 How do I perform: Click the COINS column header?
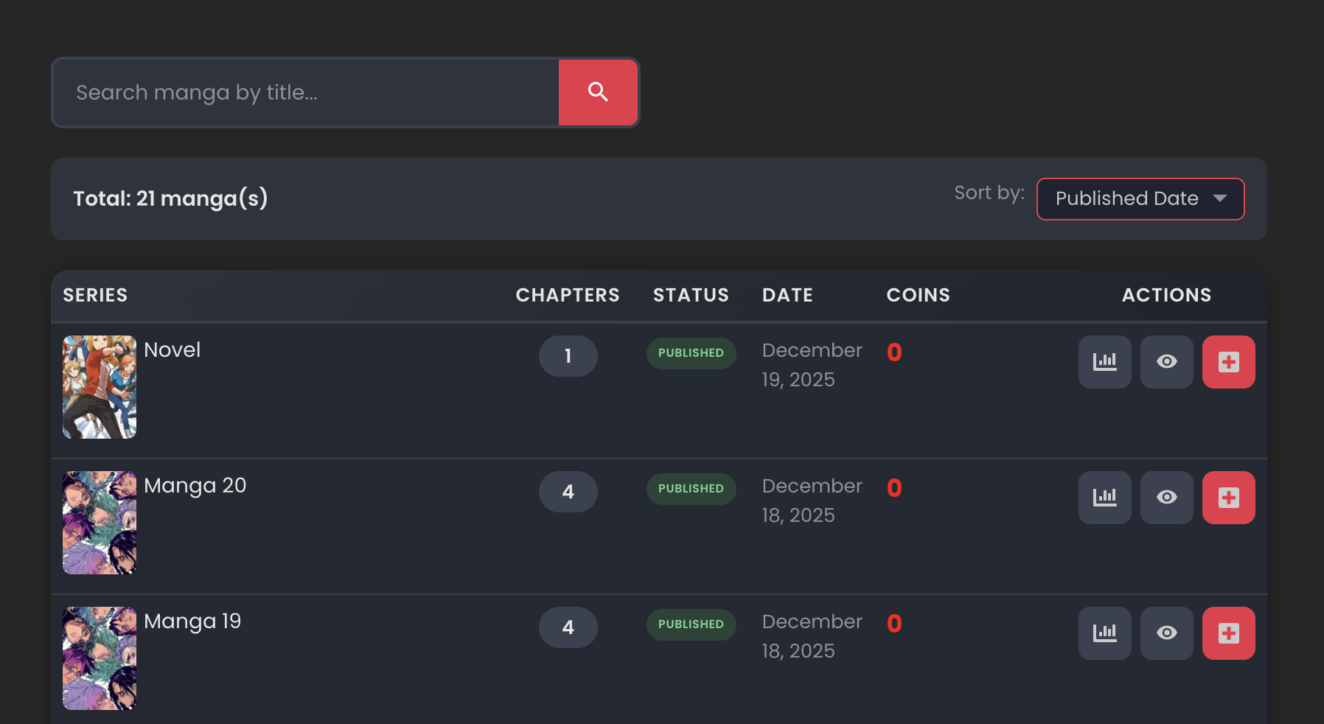[918, 295]
